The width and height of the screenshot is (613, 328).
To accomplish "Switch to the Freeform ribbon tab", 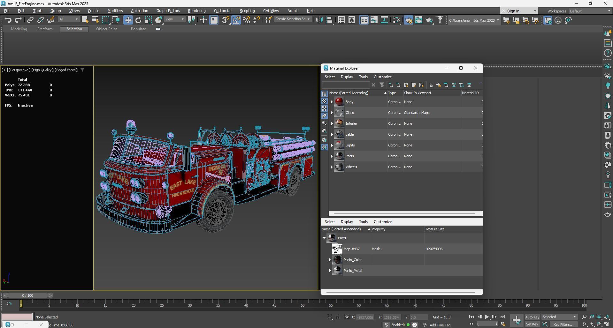I will (45, 29).
